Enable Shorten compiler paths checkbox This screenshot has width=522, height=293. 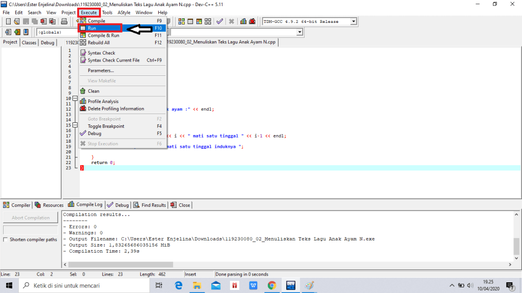[x=5, y=239]
